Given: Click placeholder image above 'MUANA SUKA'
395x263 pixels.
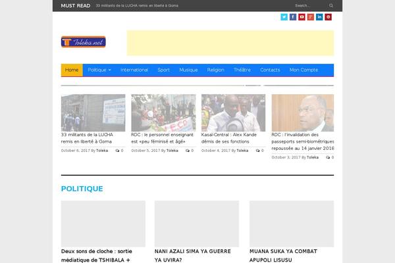Looking at the screenshot, I should 292,224.
